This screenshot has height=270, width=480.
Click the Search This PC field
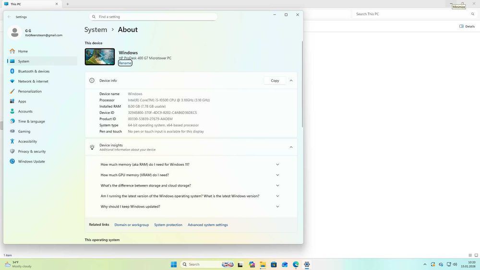tap(415, 14)
